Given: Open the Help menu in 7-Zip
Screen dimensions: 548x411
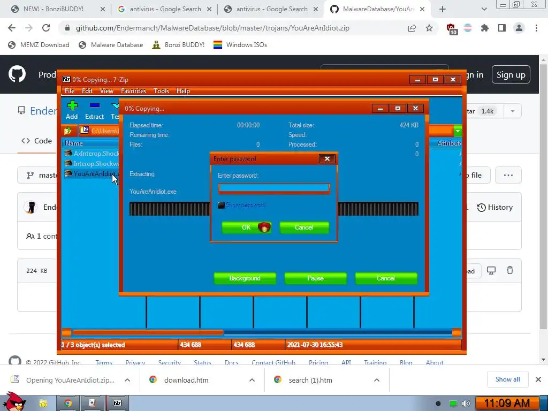Looking at the screenshot, I should [x=183, y=91].
